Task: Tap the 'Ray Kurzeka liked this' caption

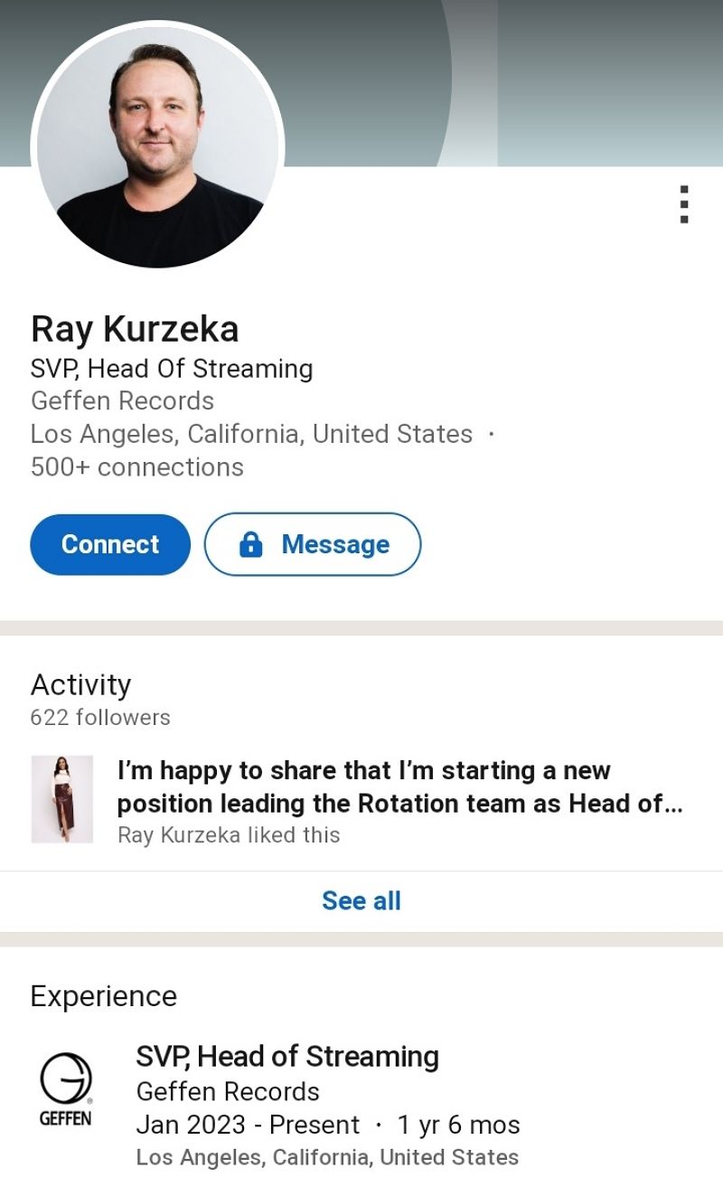Action: pos(229,834)
